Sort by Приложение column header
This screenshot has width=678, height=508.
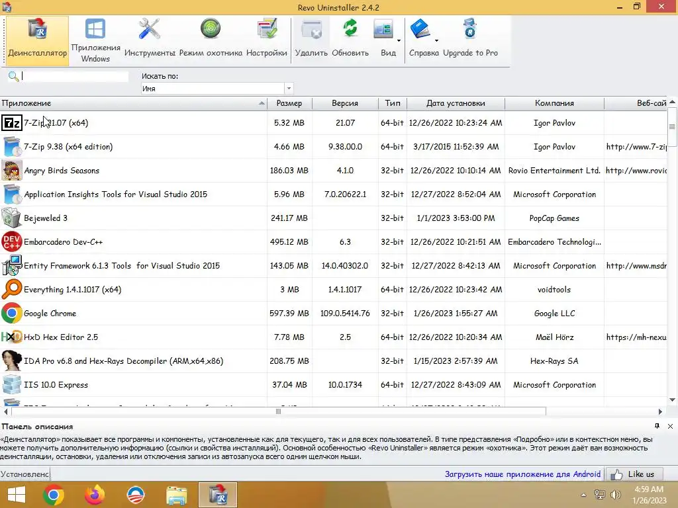(x=133, y=103)
